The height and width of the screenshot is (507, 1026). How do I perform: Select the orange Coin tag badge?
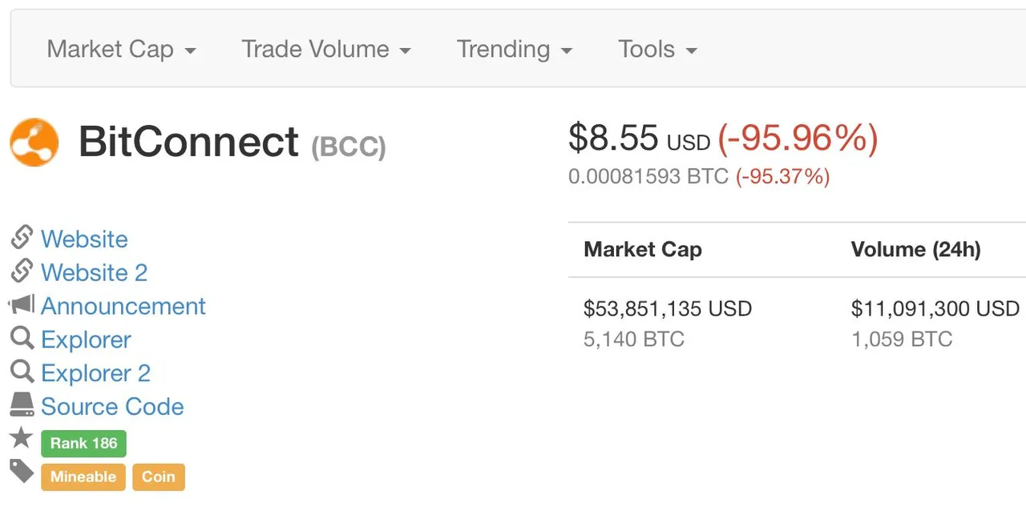pyautogui.click(x=159, y=477)
